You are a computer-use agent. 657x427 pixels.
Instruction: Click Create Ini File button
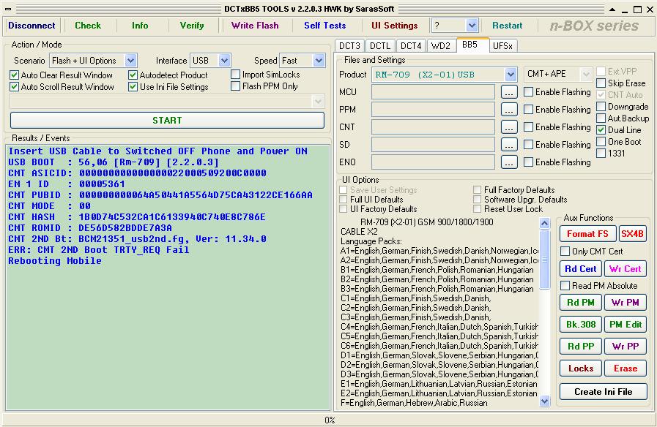point(603,392)
